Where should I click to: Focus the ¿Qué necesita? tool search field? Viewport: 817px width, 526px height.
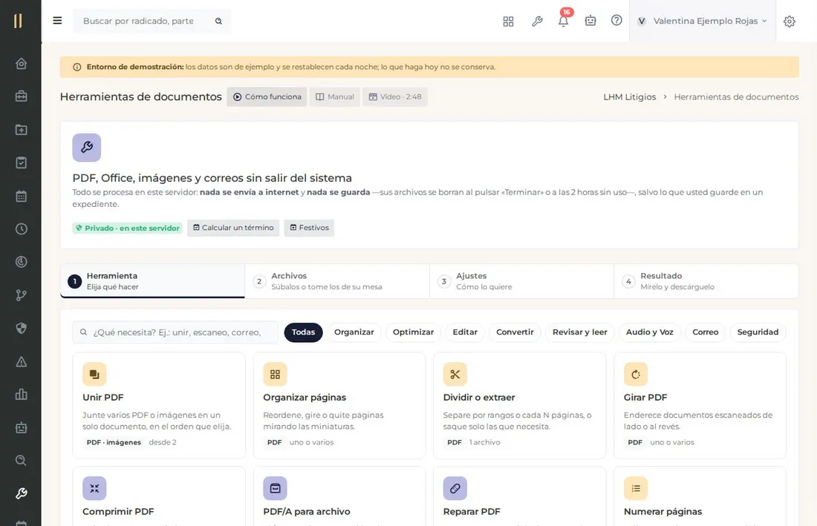tap(175, 332)
